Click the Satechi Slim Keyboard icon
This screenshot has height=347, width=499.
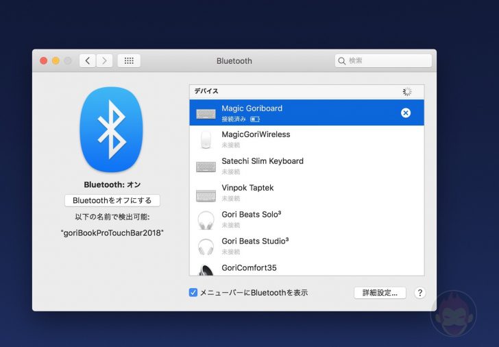coord(206,167)
